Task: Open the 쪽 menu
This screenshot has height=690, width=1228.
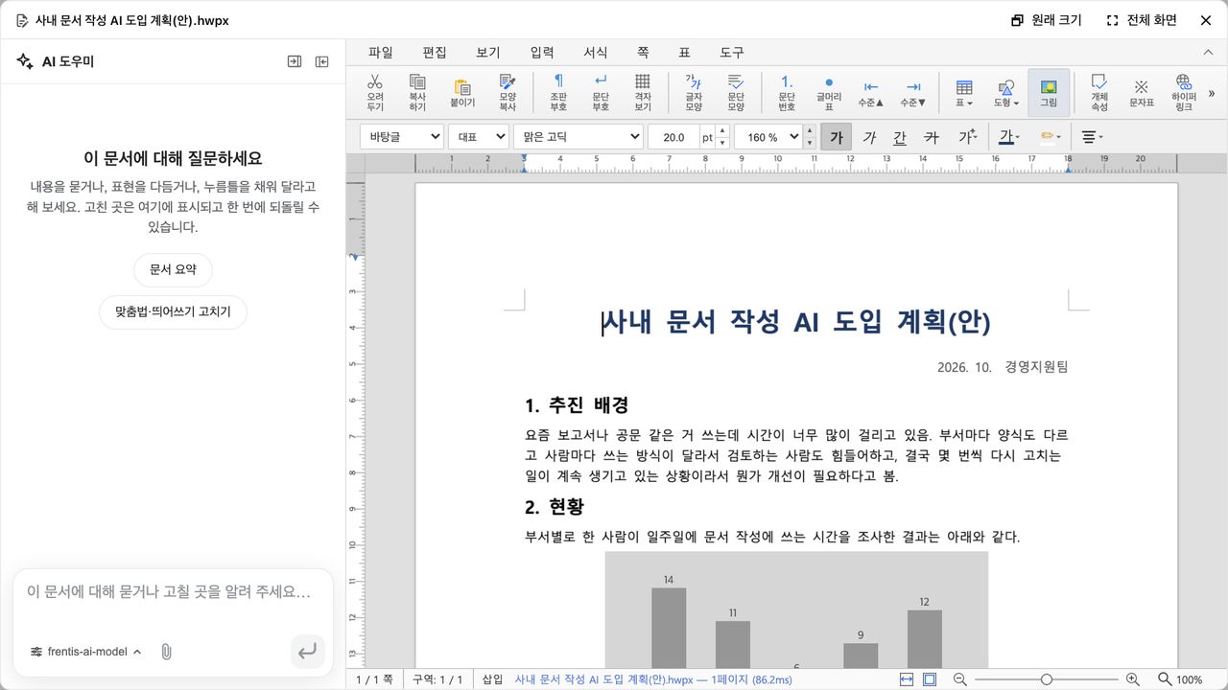Action: click(x=643, y=53)
